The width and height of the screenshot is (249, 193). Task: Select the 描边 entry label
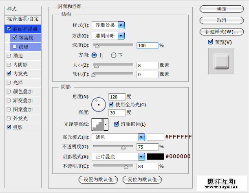(18, 56)
